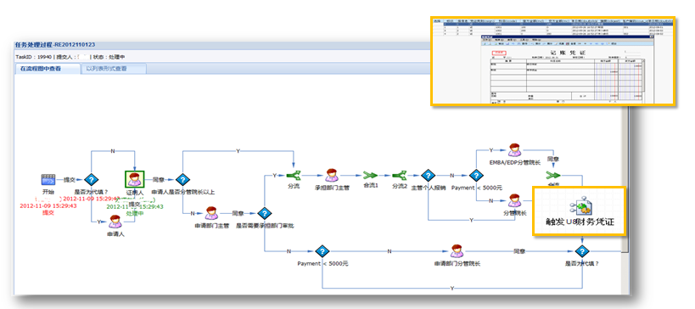Open the 记账凭证 voucher screenshot thumbnail
This screenshot has height=309, width=695.
click(x=552, y=61)
